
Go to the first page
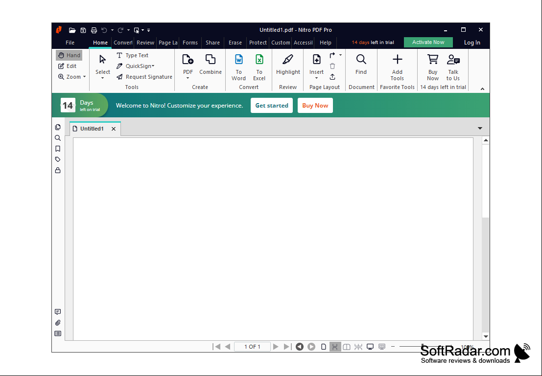coord(216,347)
